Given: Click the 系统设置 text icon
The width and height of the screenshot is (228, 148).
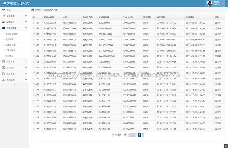Looking at the screenshot, I should pyautogui.click(x=3, y=80).
